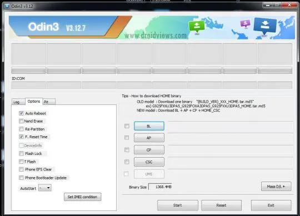Click the BL file button
Viewport: 300px width, 216px height.
click(x=149, y=126)
